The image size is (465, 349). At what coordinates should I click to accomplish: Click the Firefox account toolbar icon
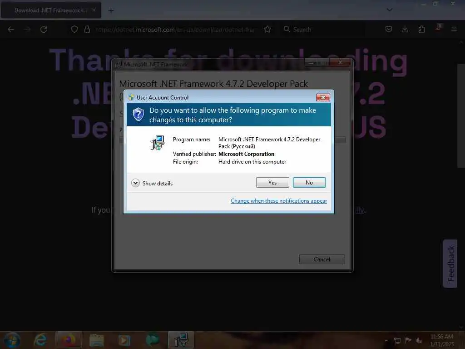438,28
